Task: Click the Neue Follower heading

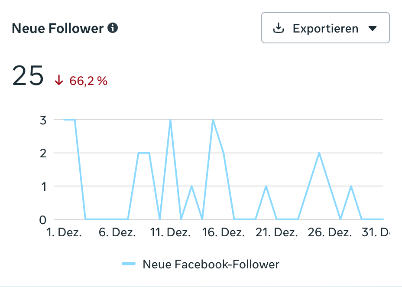Action: 58,29
